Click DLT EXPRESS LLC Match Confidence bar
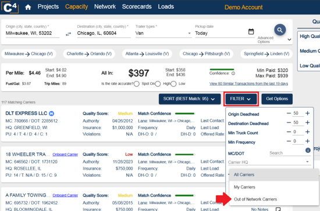This screenshot has width=320, height=211. click(x=185, y=113)
